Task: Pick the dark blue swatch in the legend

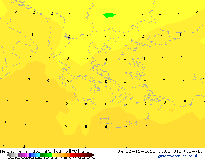Action: click(x=30, y=155)
